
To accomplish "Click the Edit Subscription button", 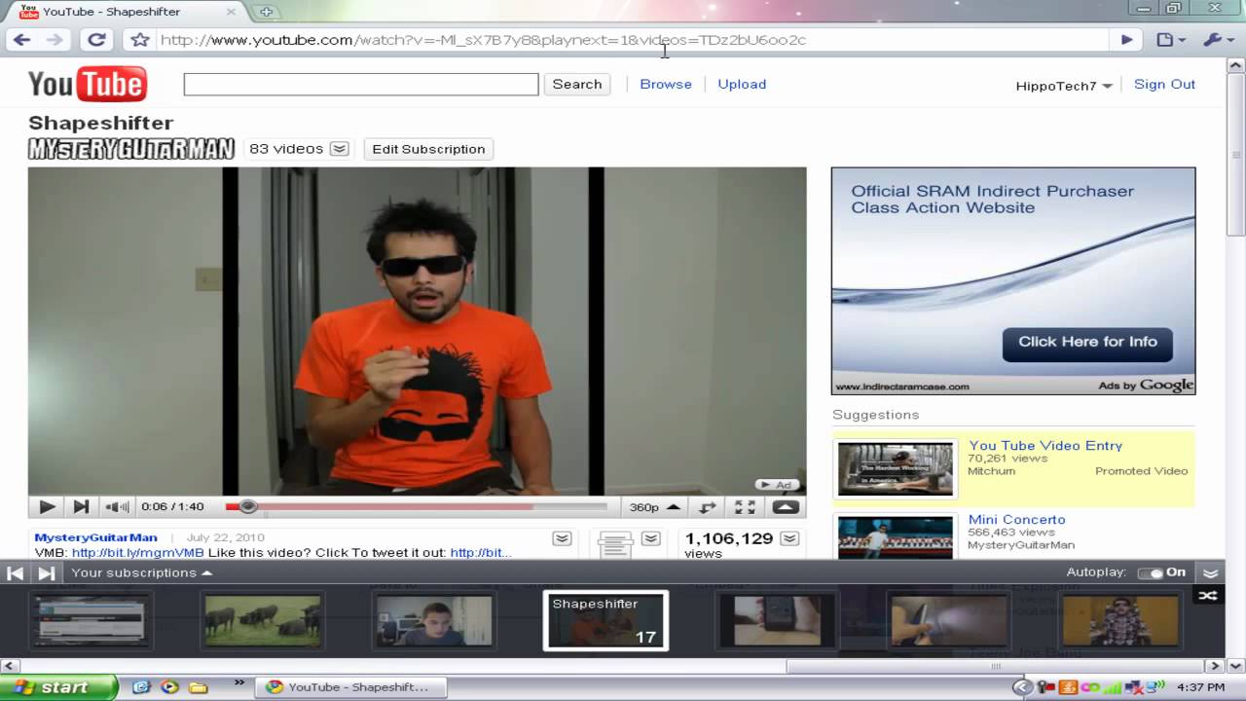I will 428,149.
